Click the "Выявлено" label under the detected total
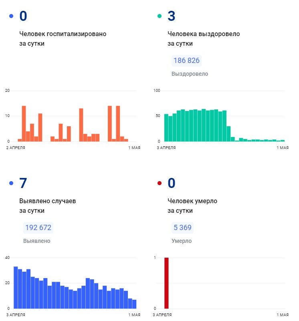Image resolution: width=299 pixels, height=321 pixels. pyautogui.click(x=37, y=241)
